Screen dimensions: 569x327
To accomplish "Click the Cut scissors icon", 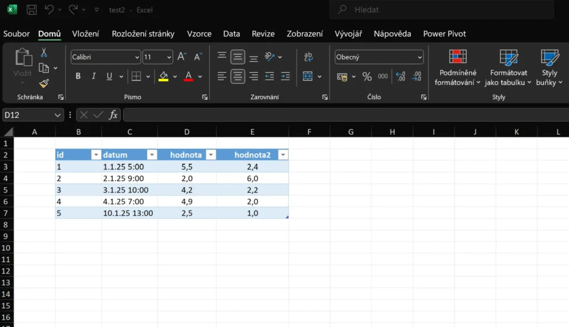I will [44, 53].
